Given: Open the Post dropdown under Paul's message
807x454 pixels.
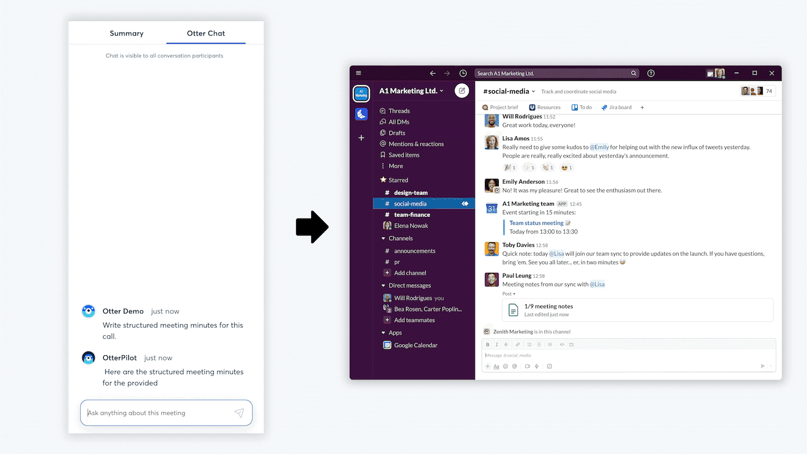Looking at the screenshot, I should click(x=509, y=294).
